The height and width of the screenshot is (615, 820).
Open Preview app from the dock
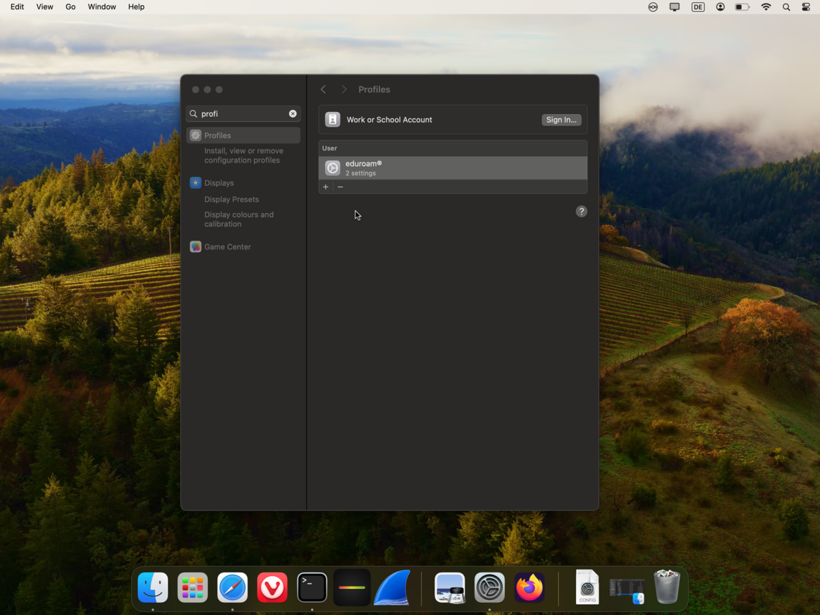point(450,588)
